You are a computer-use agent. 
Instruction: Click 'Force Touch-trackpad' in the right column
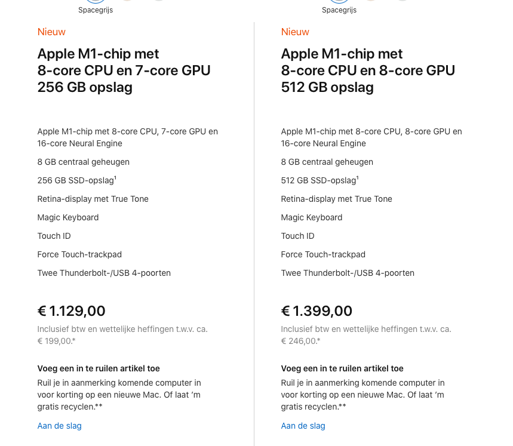(323, 254)
